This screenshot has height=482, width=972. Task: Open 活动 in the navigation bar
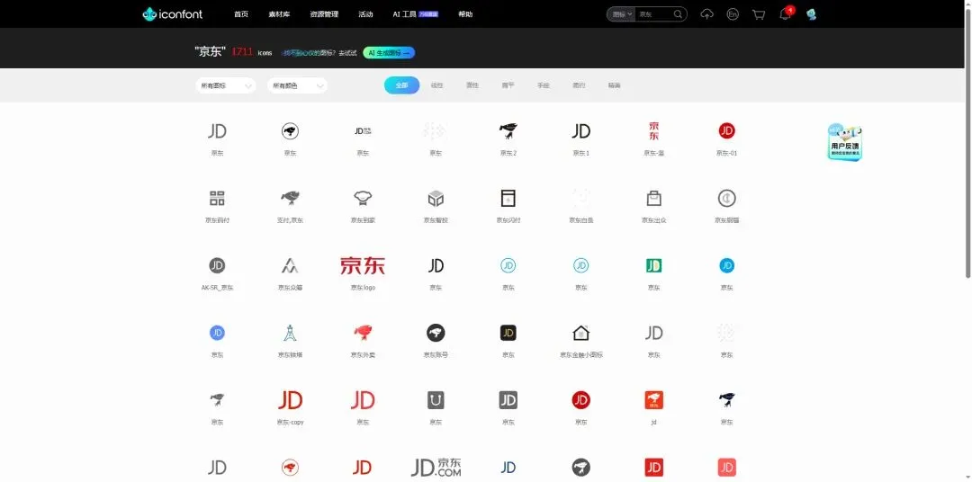[365, 13]
